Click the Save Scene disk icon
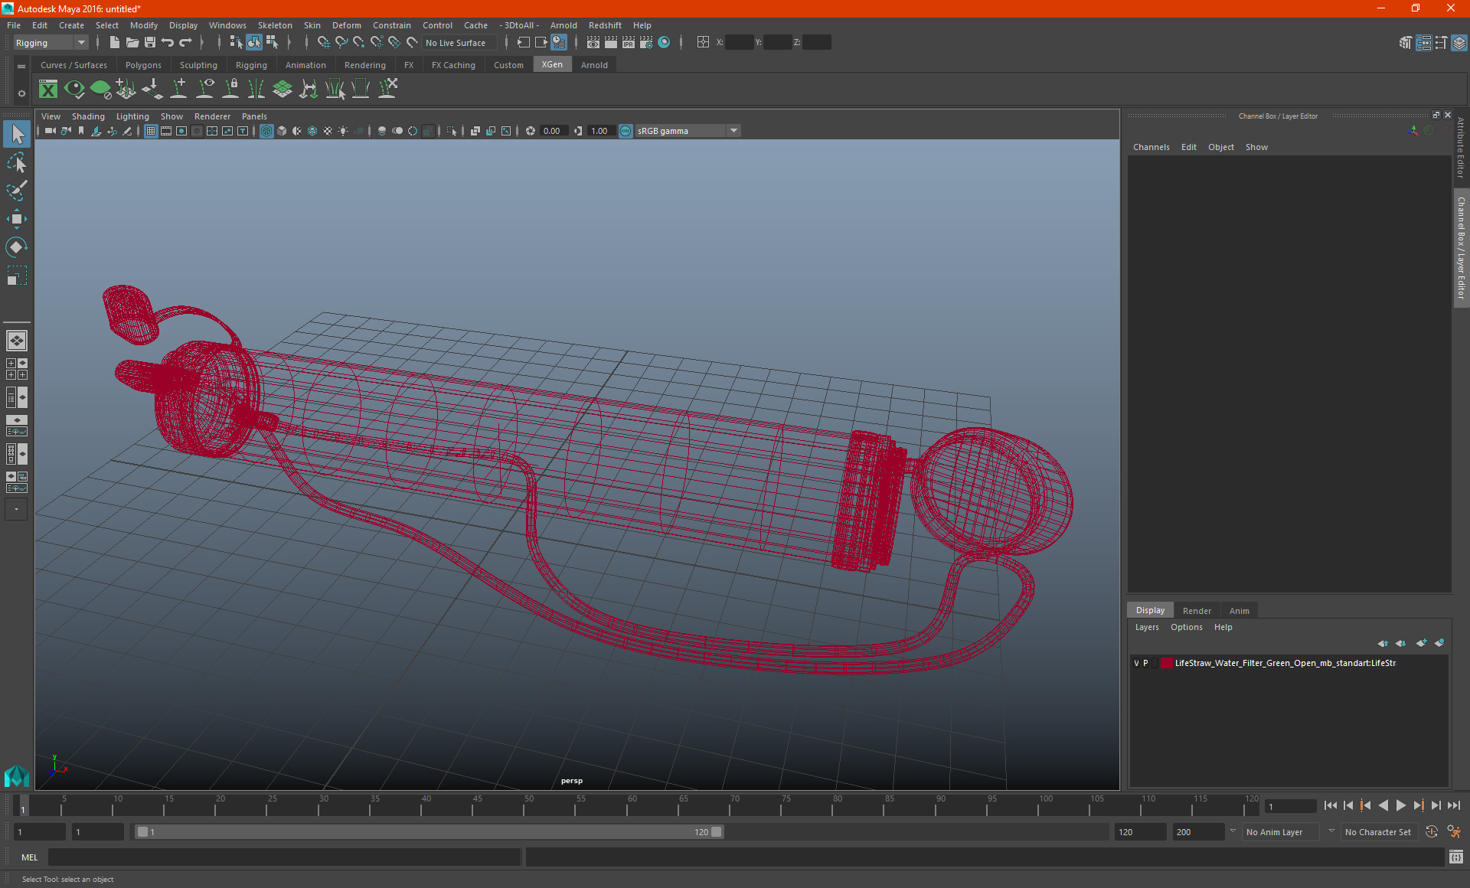 pos(150,43)
